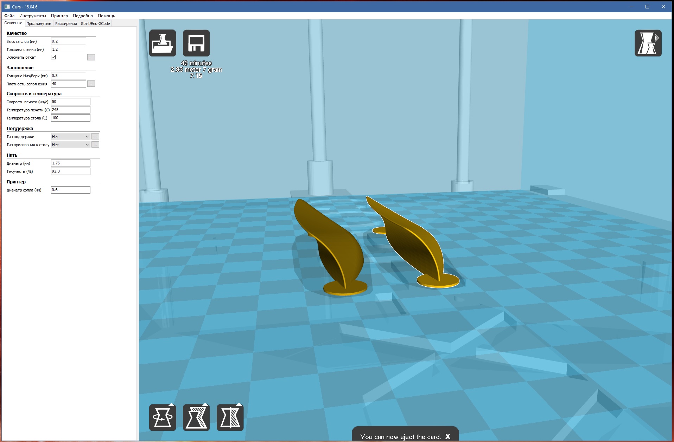
Task: Open the View mode icon
Action: click(648, 43)
